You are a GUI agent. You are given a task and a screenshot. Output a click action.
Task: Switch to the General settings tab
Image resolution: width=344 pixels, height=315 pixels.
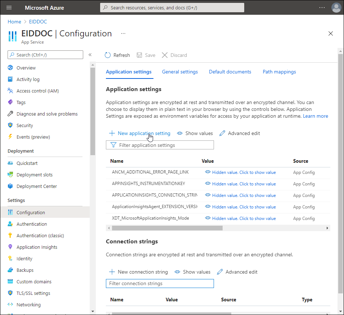point(180,72)
